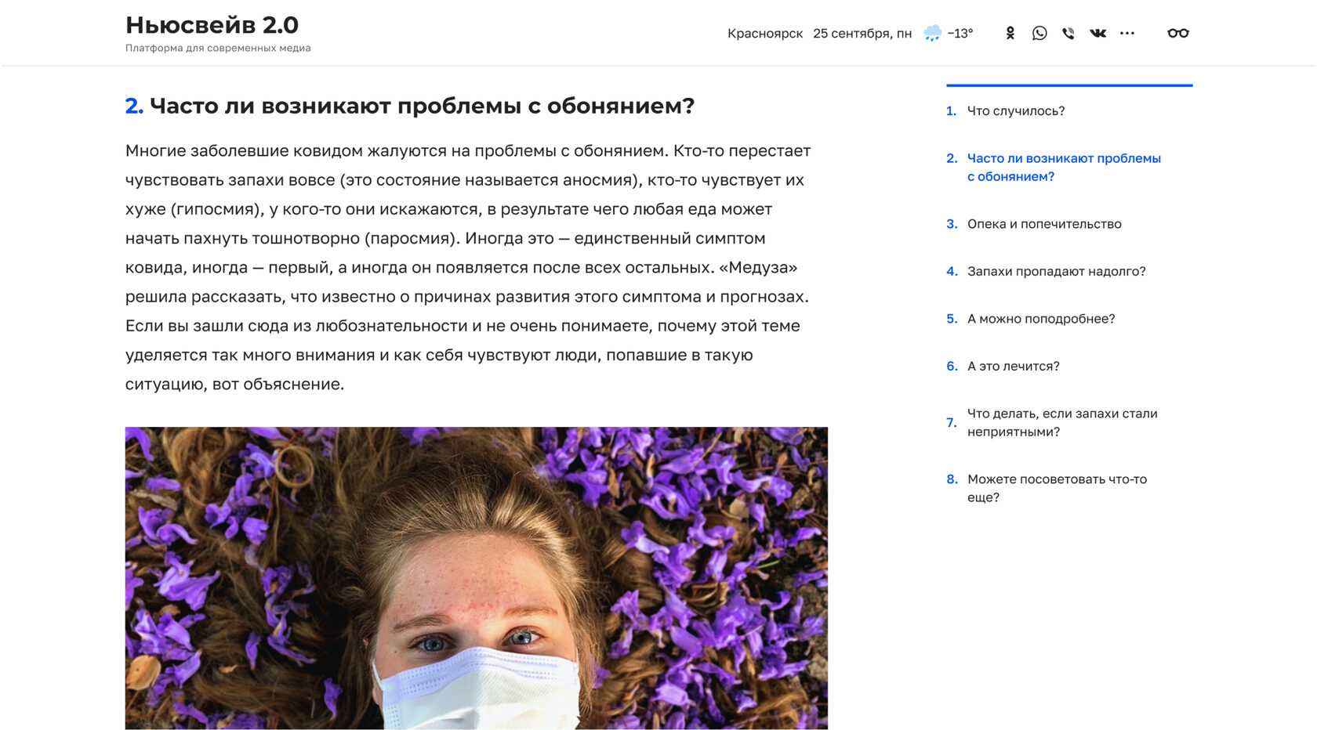The width and height of the screenshot is (1317, 730).
Task: Open the VK social icon
Action: pyautogui.click(x=1097, y=33)
